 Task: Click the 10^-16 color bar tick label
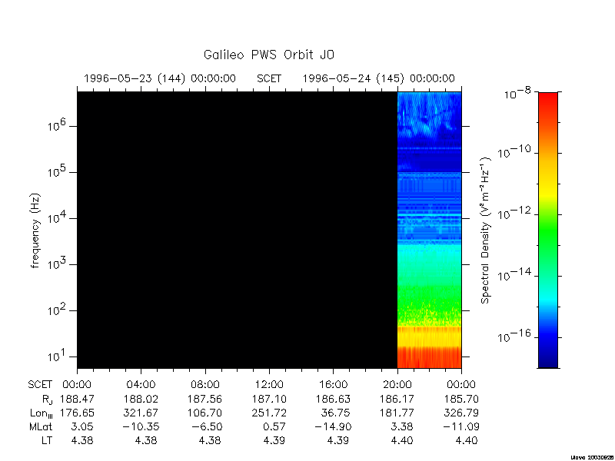pyautogui.click(x=514, y=337)
